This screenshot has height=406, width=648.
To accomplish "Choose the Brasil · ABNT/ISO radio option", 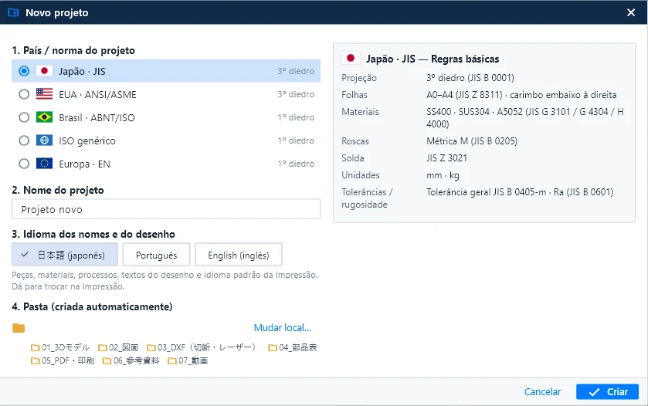I will [24, 117].
